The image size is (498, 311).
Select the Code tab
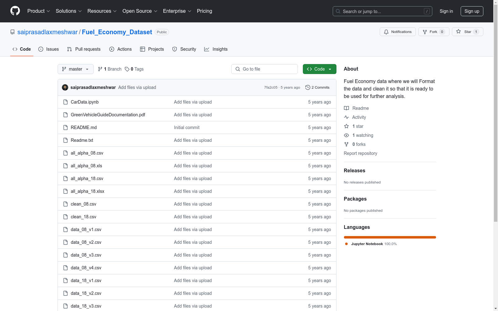[22, 49]
